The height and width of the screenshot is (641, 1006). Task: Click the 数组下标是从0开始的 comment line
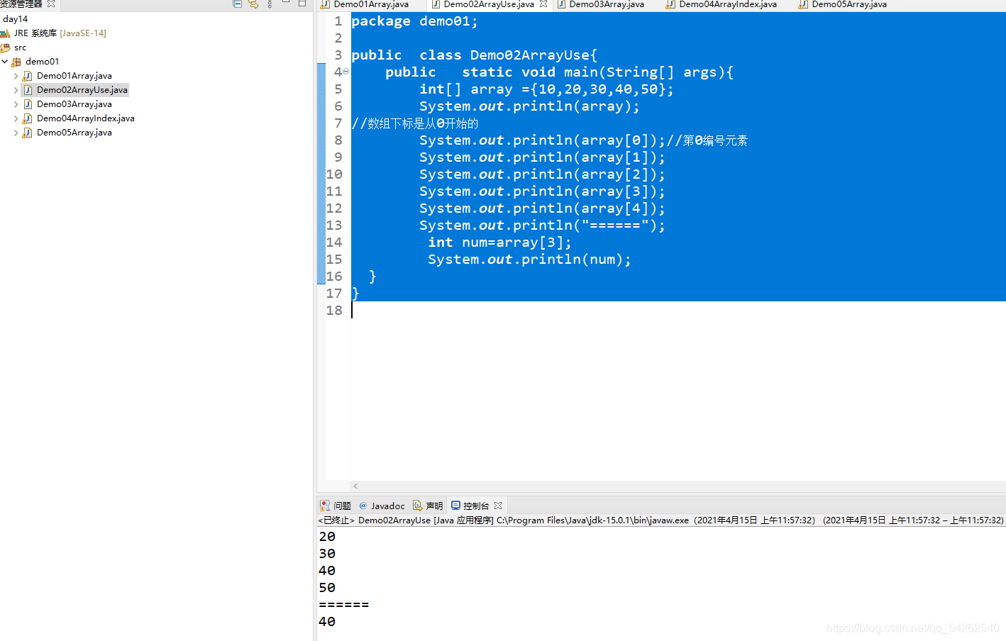click(x=415, y=123)
